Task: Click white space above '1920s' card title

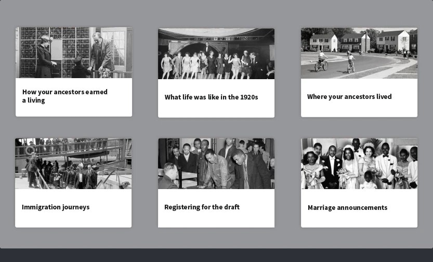Action: point(216,85)
